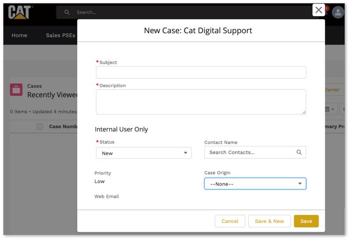Click inside the Description text area
This screenshot has width=350, height=240.
[x=201, y=102]
